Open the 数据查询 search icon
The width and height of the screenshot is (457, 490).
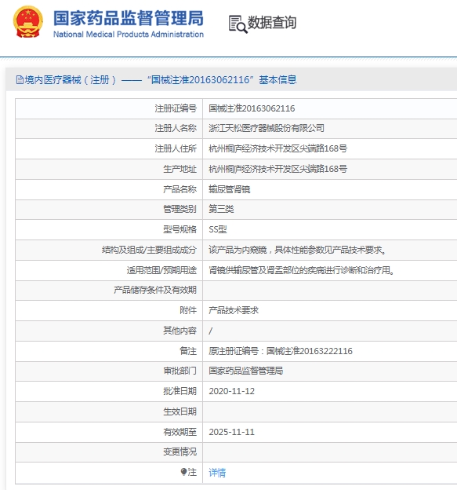238,24
